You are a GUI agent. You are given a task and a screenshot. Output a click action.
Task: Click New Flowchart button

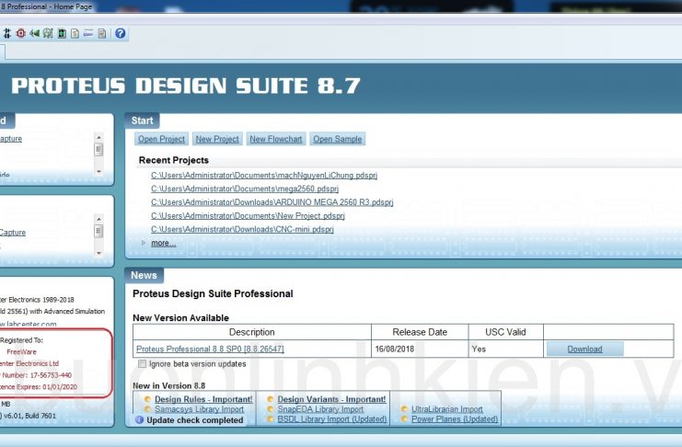click(276, 139)
